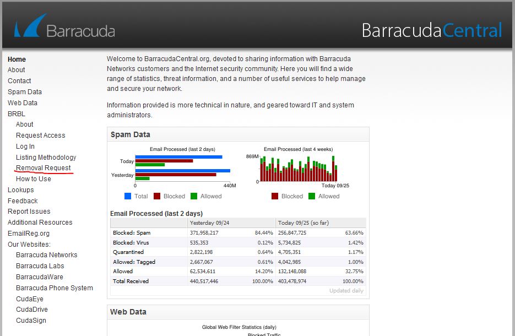
Task: Select the BRBL sidebar section
Action: pos(17,113)
